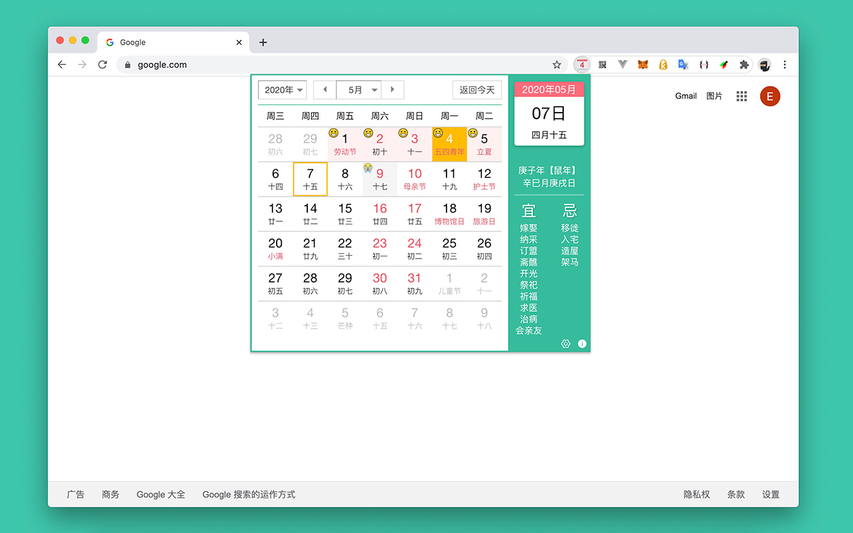This screenshot has width=853, height=533.
Task: Open calendar settings gear icon
Action: (x=566, y=344)
